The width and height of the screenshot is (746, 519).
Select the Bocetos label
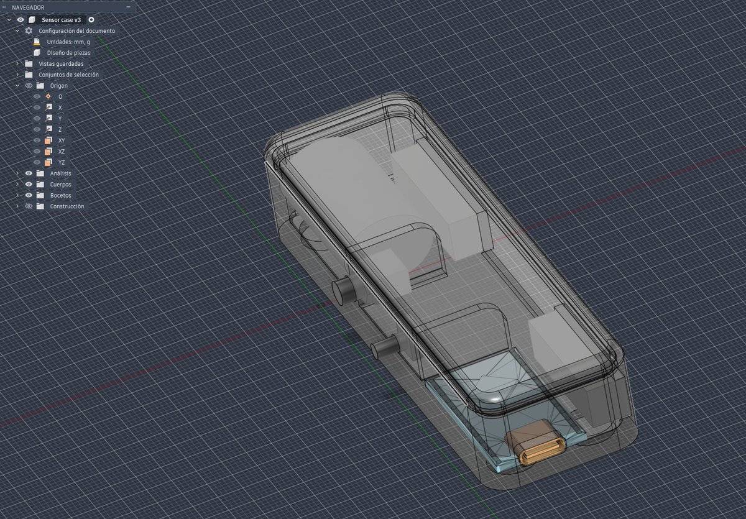[61, 195]
